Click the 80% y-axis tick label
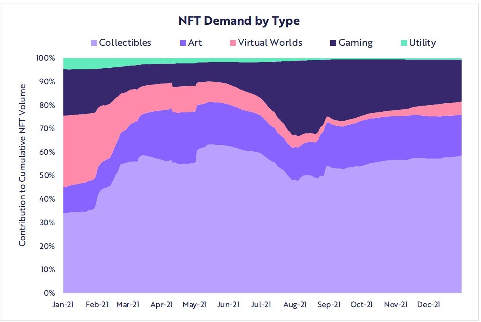 pyautogui.click(x=48, y=105)
